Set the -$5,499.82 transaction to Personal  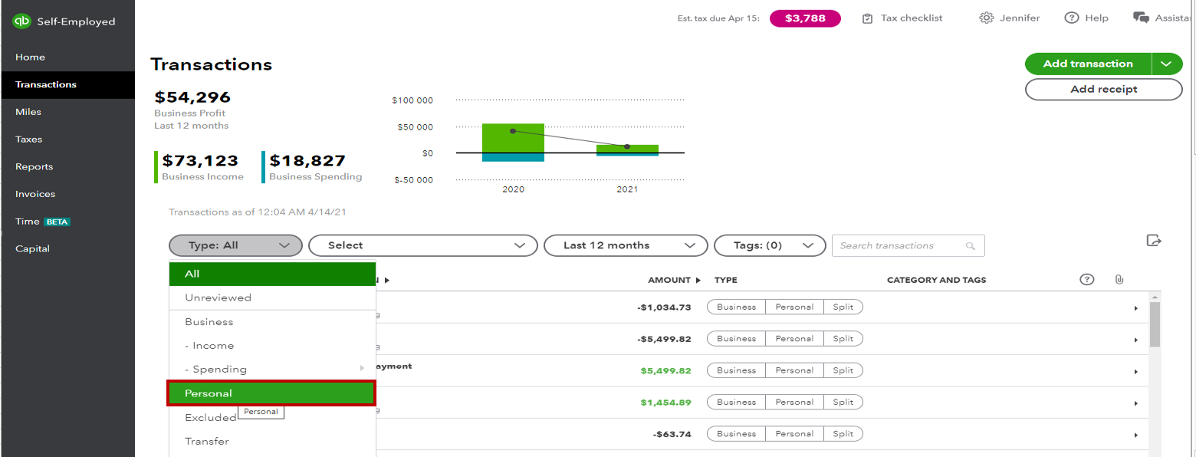pyautogui.click(x=793, y=338)
